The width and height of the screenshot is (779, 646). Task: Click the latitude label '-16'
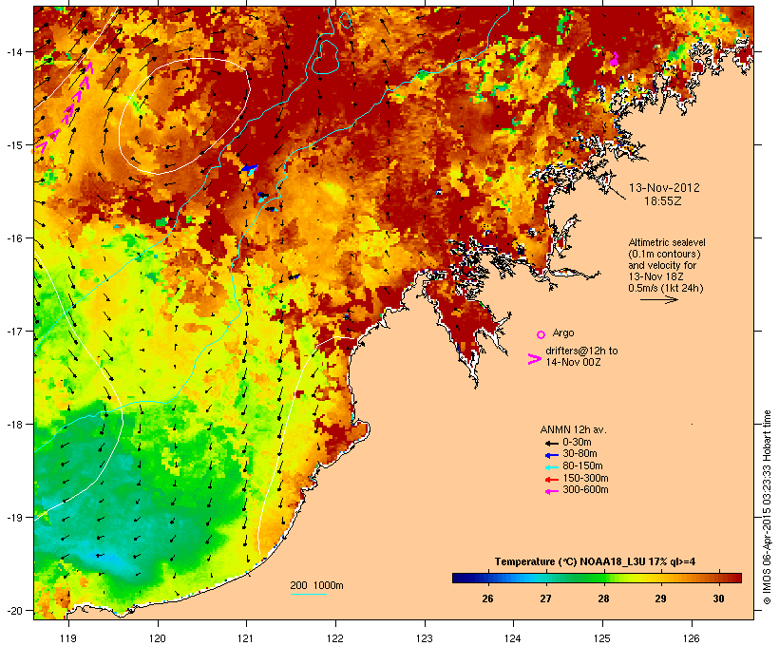(x=13, y=238)
